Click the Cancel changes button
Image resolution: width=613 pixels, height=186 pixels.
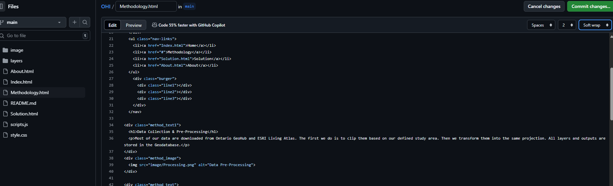[544, 6]
